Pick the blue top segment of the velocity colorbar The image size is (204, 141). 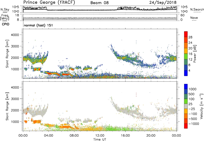pyautogui.click(x=186, y=87)
